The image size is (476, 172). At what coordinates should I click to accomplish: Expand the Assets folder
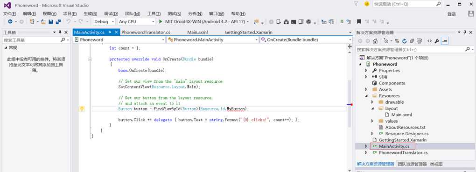(366, 89)
